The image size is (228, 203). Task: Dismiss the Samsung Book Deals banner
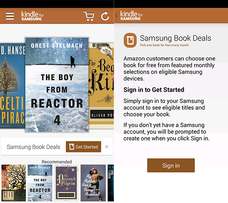click(x=107, y=147)
